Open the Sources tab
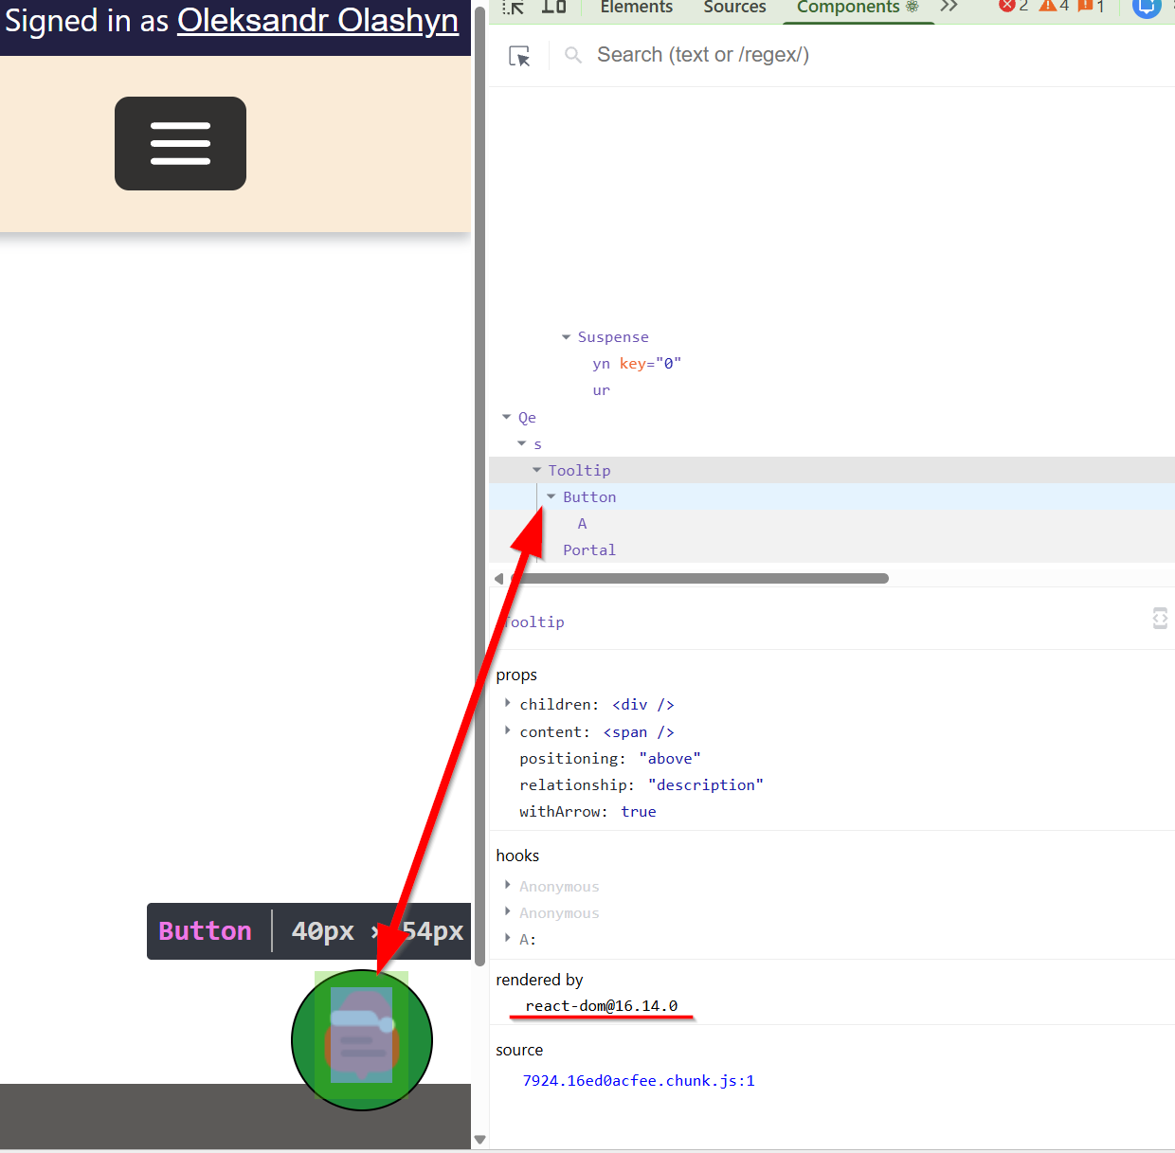Viewport: 1175px width, 1153px height. click(734, 8)
